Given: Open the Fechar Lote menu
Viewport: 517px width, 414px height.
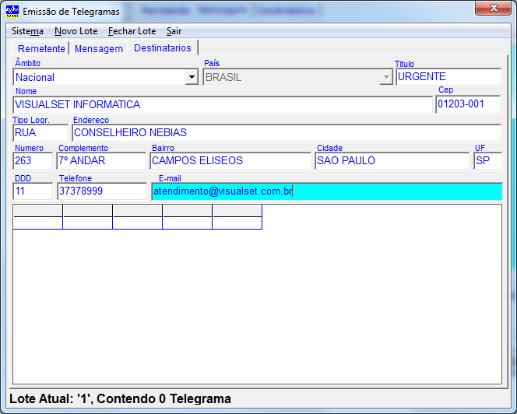Looking at the screenshot, I should point(132,31).
